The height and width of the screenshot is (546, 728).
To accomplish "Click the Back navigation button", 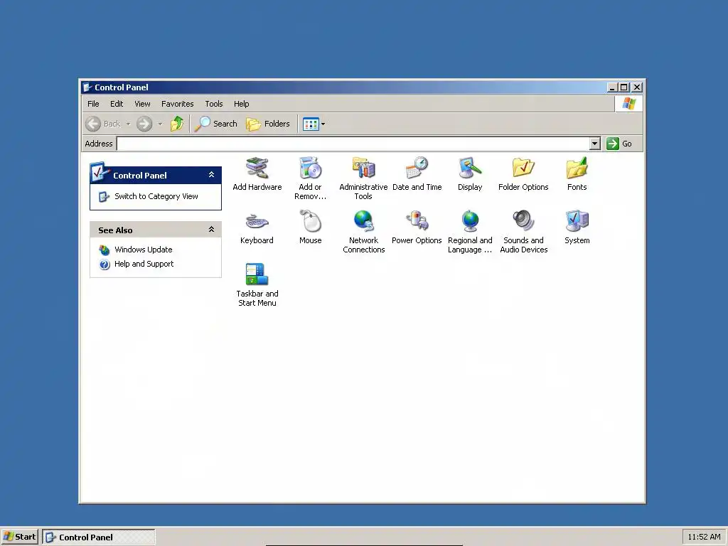I will [103, 124].
